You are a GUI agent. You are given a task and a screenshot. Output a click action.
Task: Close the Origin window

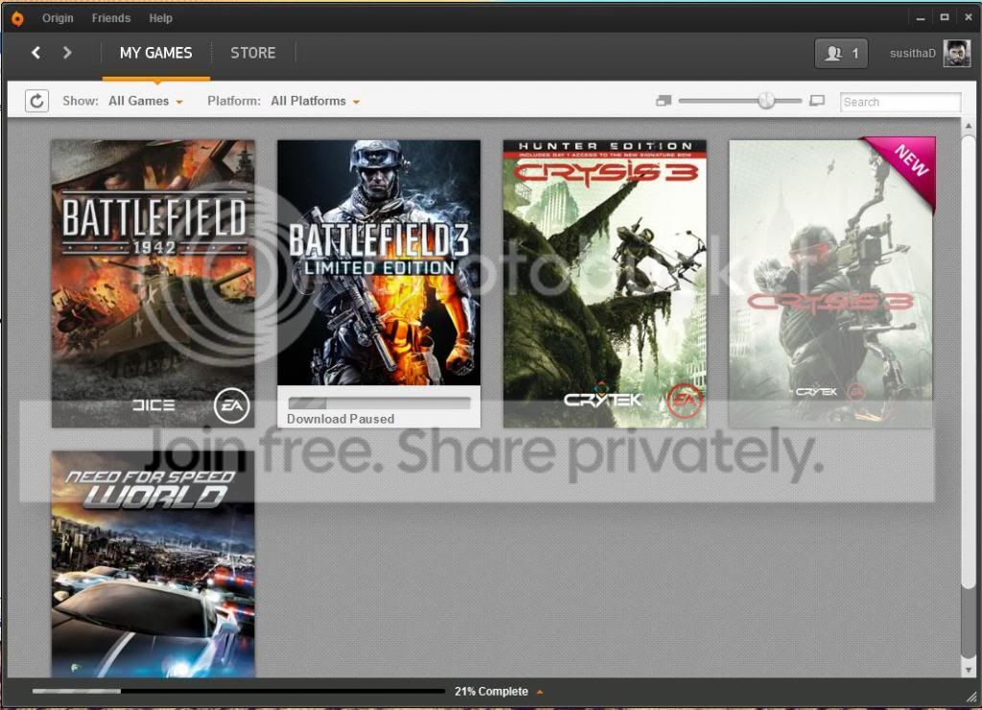969,18
